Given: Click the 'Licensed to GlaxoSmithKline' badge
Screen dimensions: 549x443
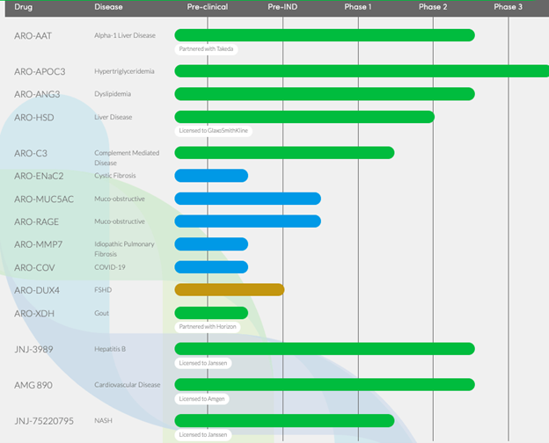Looking at the screenshot, I should click(214, 130).
